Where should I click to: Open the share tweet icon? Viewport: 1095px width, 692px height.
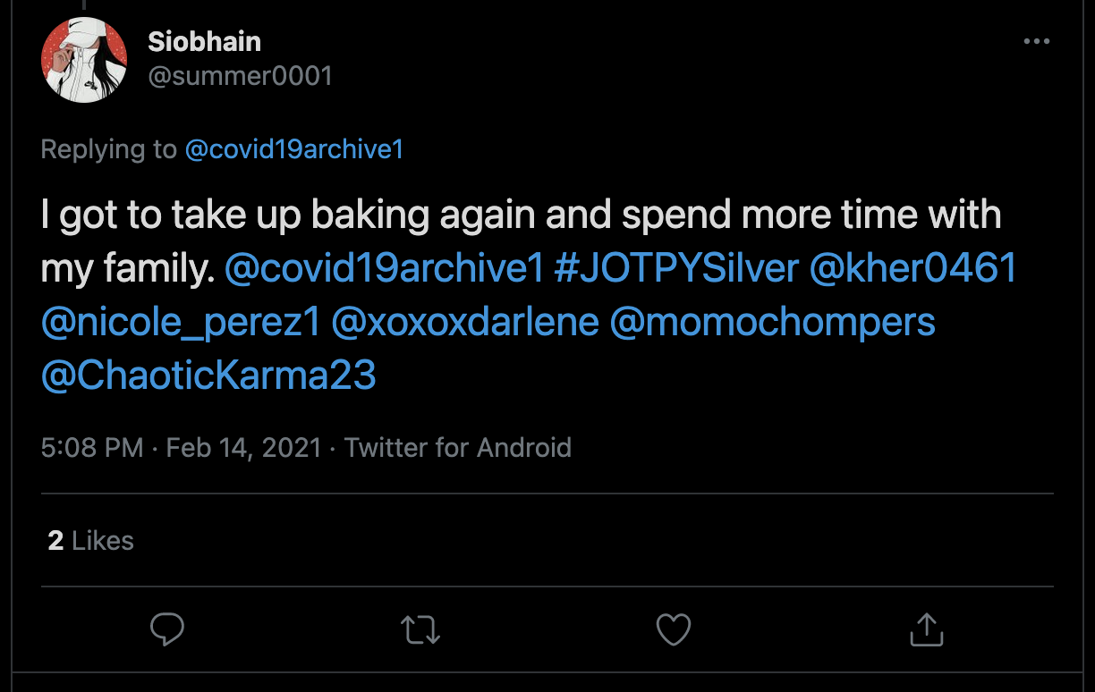pyautogui.click(x=927, y=629)
